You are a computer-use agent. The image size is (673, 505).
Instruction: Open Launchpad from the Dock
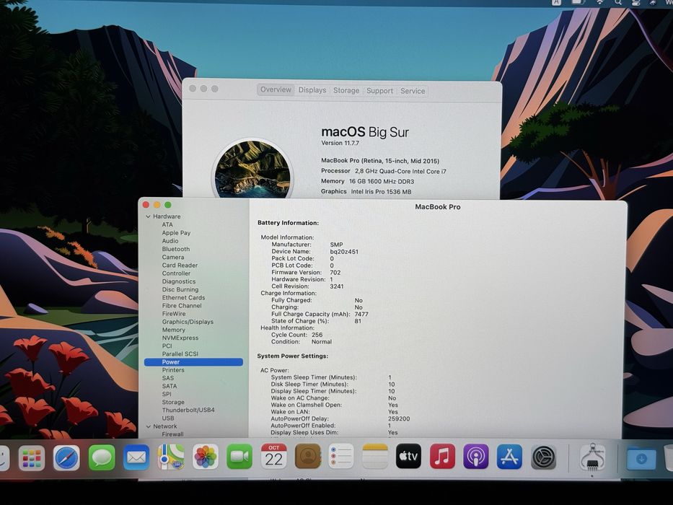(x=32, y=458)
